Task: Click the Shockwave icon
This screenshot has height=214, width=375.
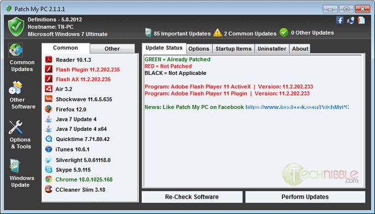Action: pos(48,99)
